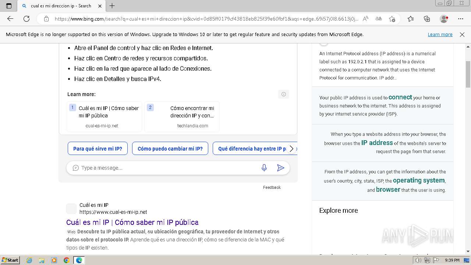471x265 pixels.
Task: Open Internet Explorer from taskbar
Action: [x=29, y=260]
